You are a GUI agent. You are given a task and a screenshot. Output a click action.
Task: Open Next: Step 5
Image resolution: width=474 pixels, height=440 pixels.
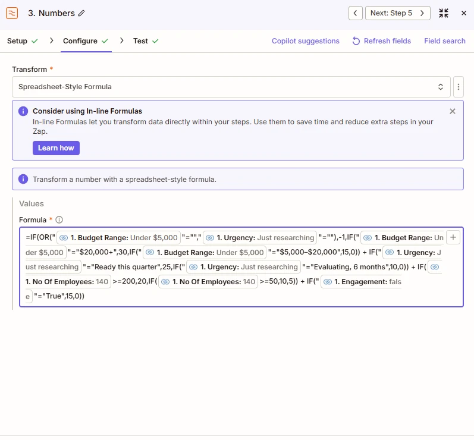pyautogui.click(x=397, y=13)
